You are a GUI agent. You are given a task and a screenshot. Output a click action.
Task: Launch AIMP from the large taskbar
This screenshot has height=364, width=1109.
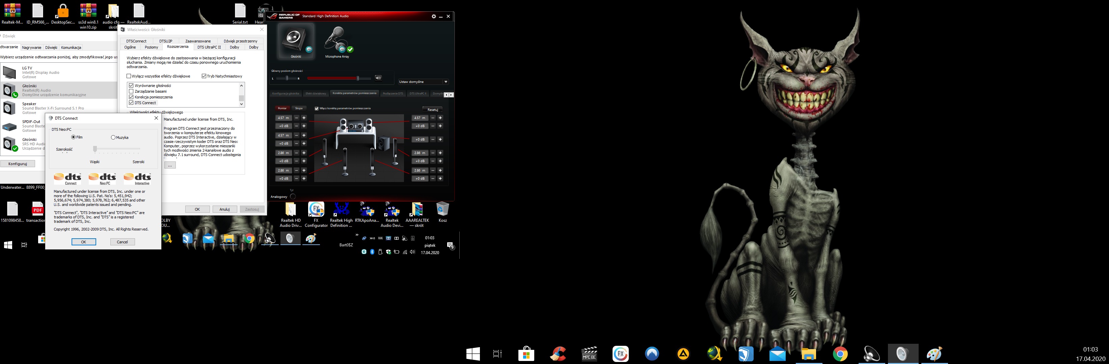pyautogui.click(x=683, y=354)
